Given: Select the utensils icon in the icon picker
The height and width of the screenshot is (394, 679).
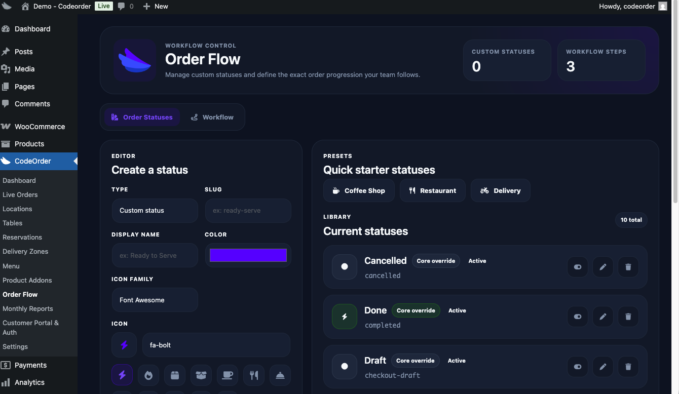Looking at the screenshot, I should [254, 375].
